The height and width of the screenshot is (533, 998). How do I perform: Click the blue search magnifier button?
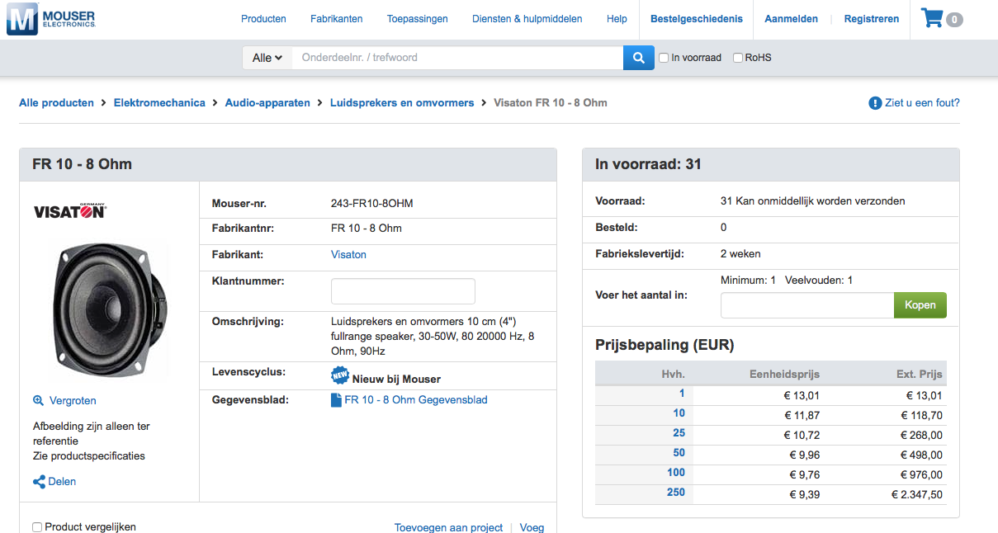coord(638,58)
